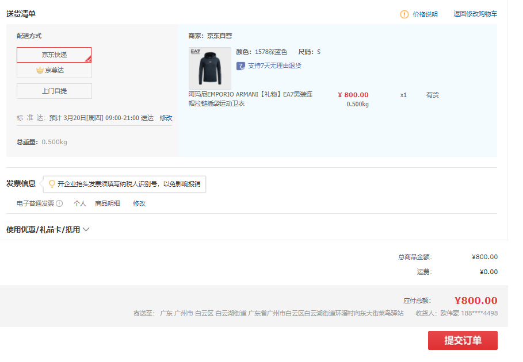523x362 pixels.
Task: Select 京东快递 delivery method
Action: [x=54, y=55]
